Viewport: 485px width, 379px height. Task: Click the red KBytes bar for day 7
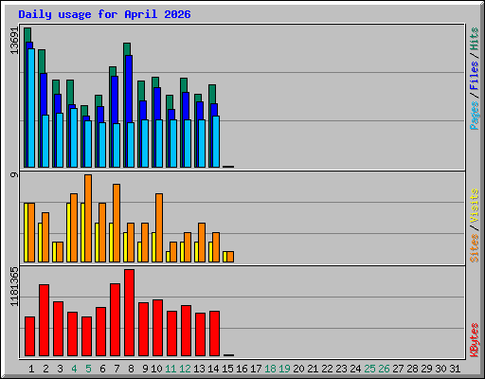coord(115,320)
